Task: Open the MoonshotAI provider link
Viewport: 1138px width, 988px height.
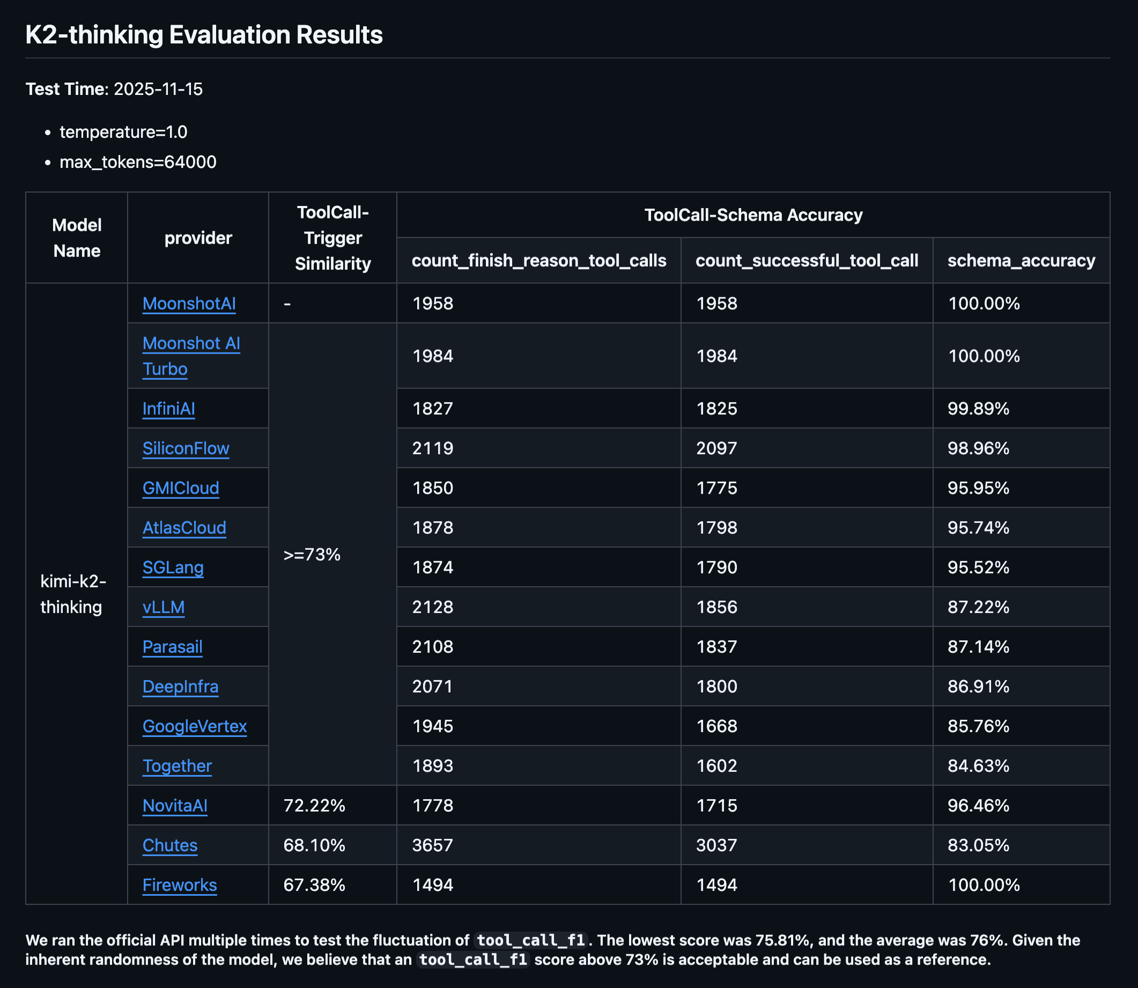Action: coord(189,304)
